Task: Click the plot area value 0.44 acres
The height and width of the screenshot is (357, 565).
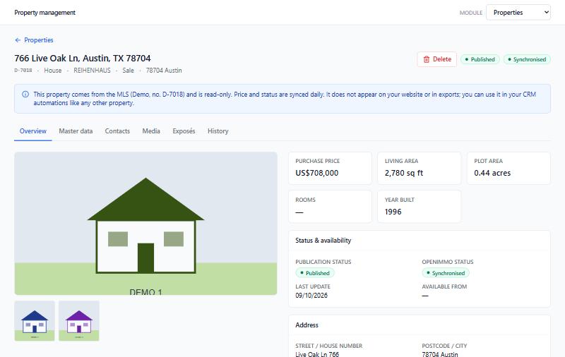Action: tap(492, 173)
